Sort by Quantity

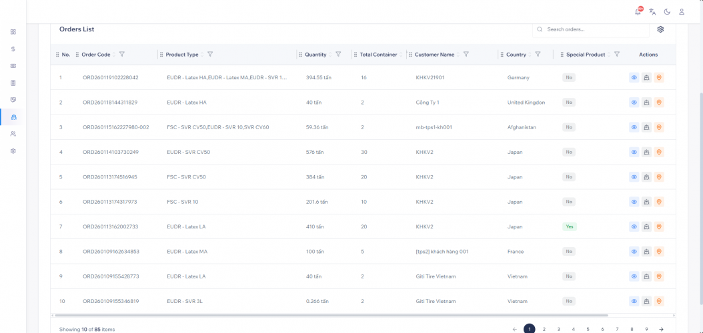coord(330,55)
